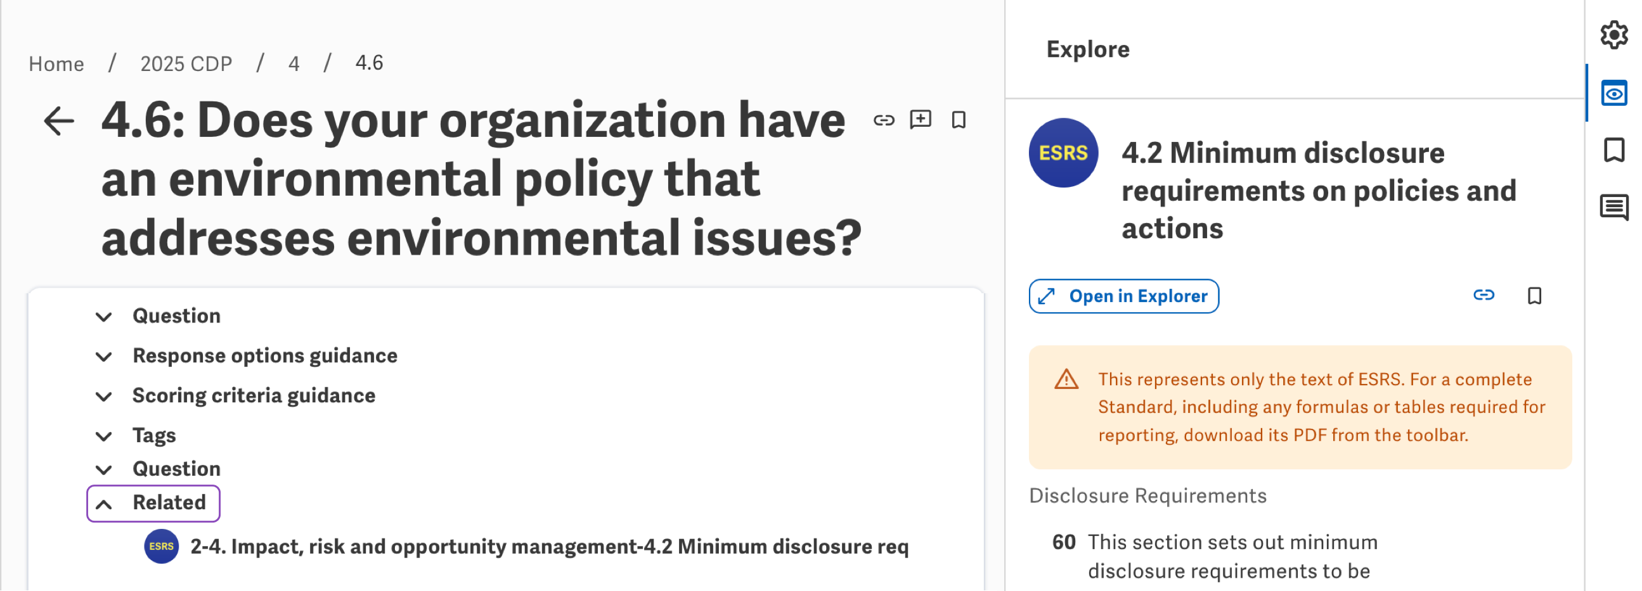1642x591 pixels.
Task: Bookmark question 4.6 heading
Action: click(958, 120)
